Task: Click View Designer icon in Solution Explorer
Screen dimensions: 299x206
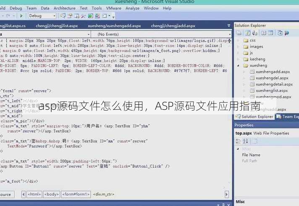Action: point(270,33)
